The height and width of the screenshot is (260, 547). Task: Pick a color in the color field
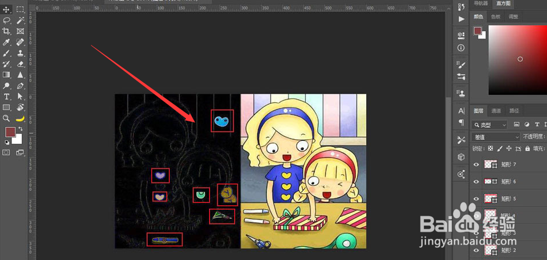click(x=518, y=60)
